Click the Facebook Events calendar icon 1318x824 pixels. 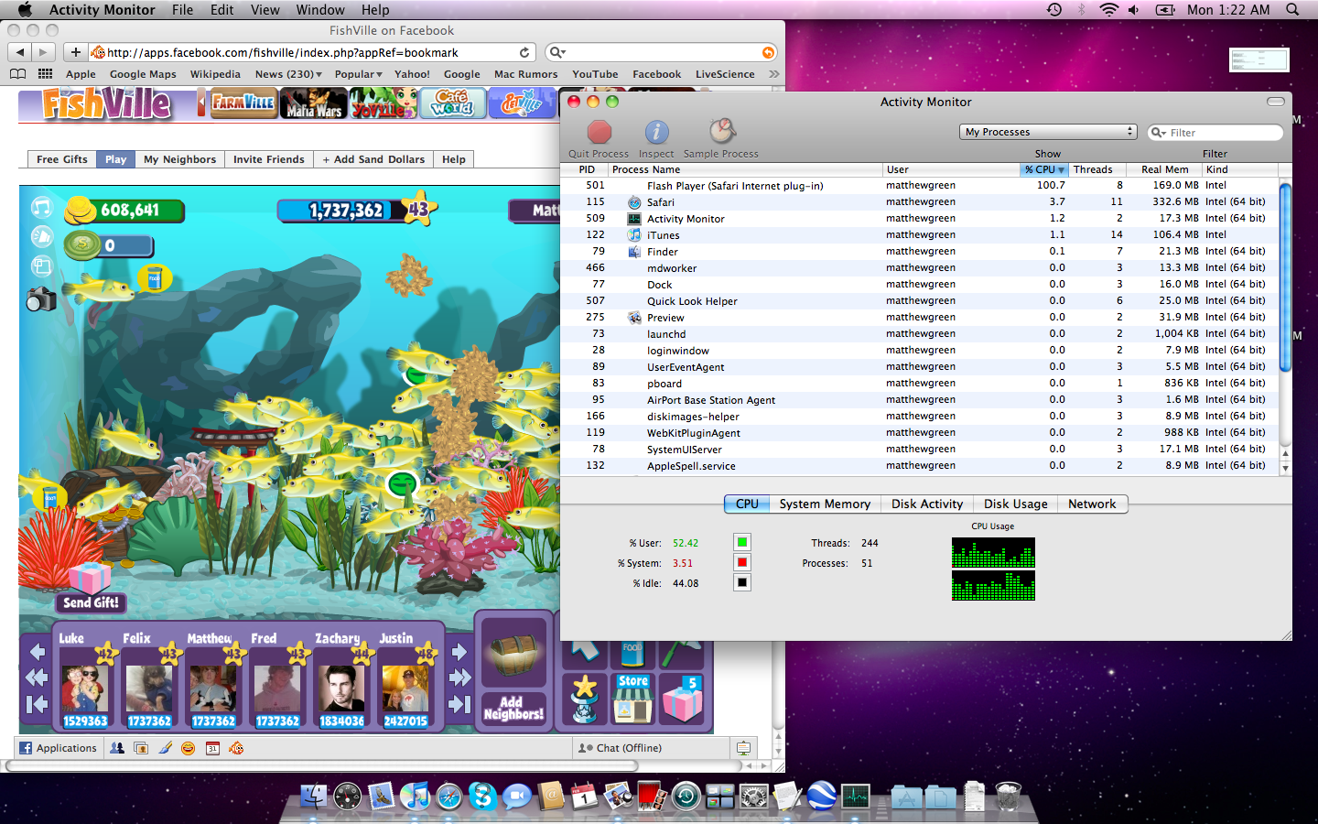[212, 748]
